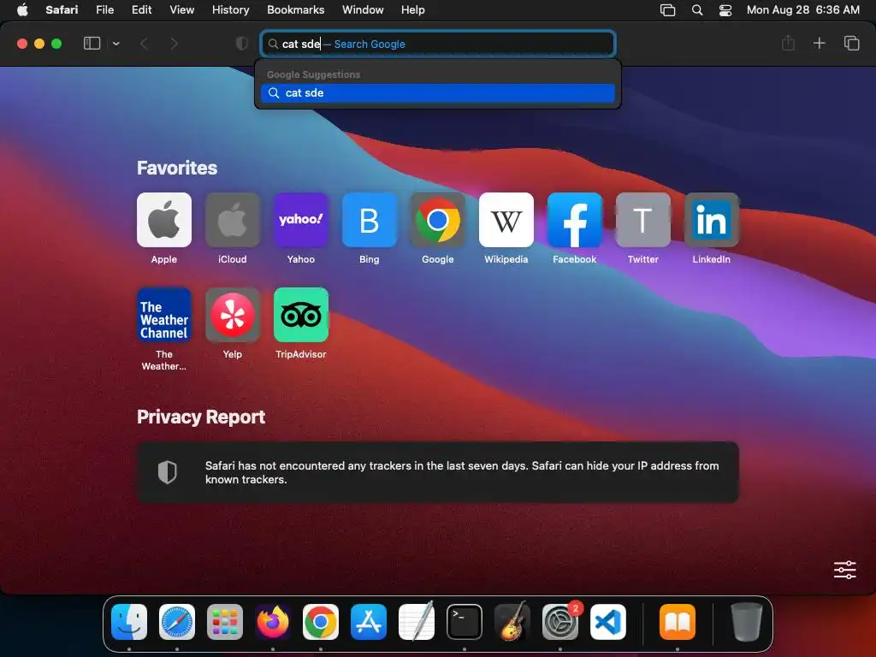Viewport: 876px width, 657px height.
Task: Launch Google Chrome from the Dock
Action: pyautogui.click(x=321, y=622)
